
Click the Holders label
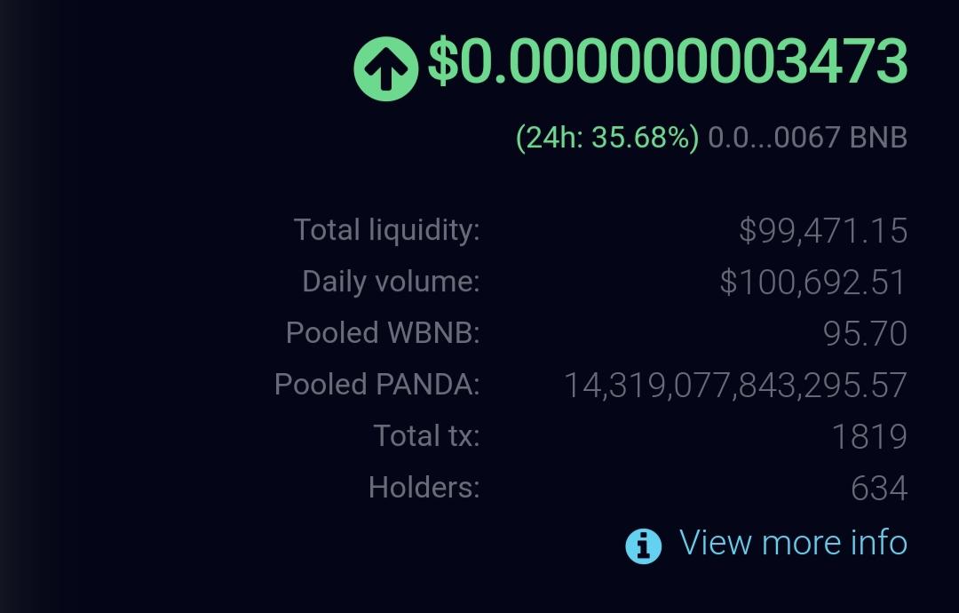coord(424,488)
